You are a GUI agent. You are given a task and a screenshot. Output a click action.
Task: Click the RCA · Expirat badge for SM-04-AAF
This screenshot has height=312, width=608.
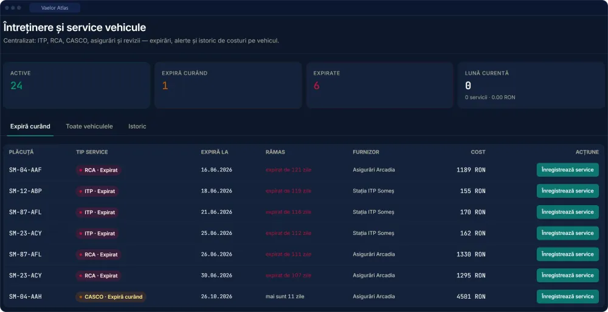pos(98,170)
